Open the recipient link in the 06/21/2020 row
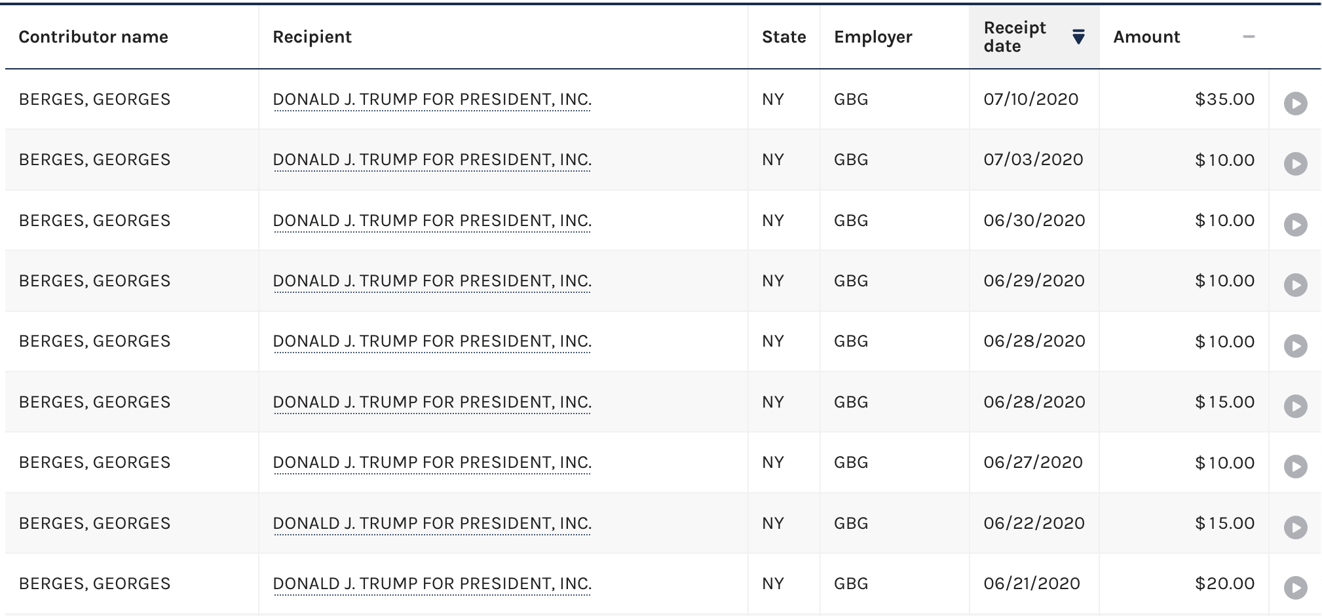1322x616 pixels. [432, 584]
